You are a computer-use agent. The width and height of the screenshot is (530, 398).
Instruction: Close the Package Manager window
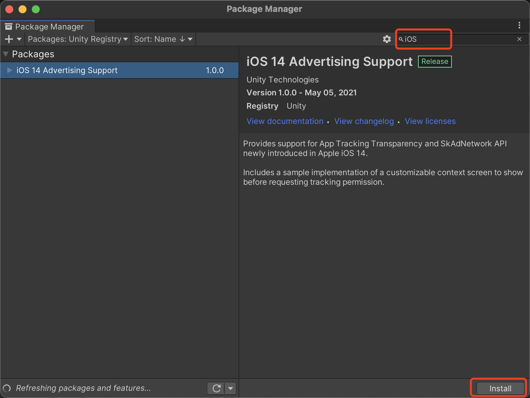point(9,9)
